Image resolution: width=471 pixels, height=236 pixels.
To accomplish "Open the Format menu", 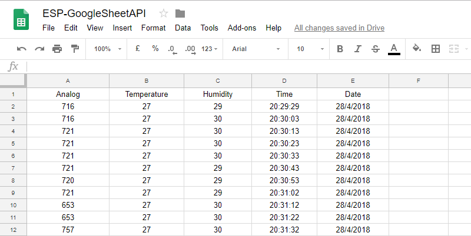I will pyautogui.click(x=154, y=28).
